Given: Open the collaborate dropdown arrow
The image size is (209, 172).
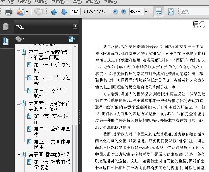Looking at the screenshot, I should [x=27, y=12].
